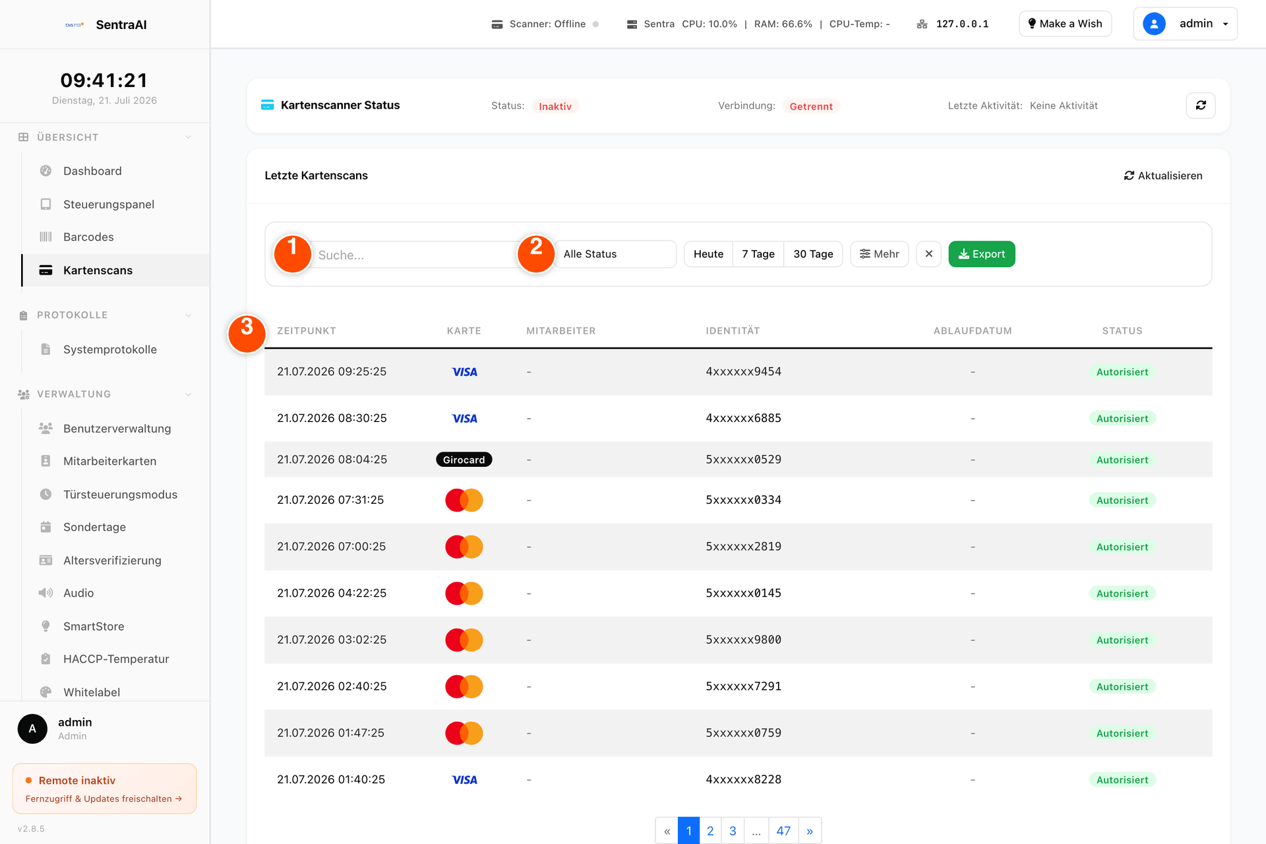Open Systemprotokolle in sidebar
Viewport: 1266px width, 844px height.
click(110, 349)
